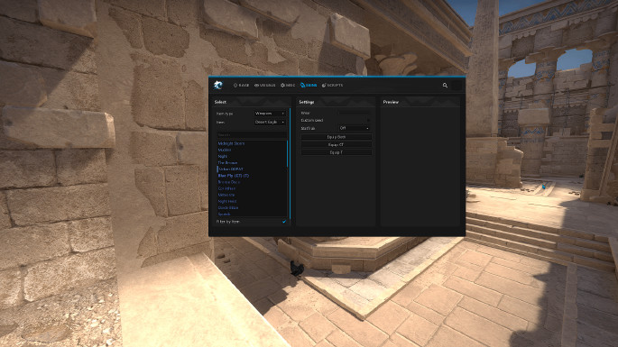Open the SKINS tab

pos(309,85)
